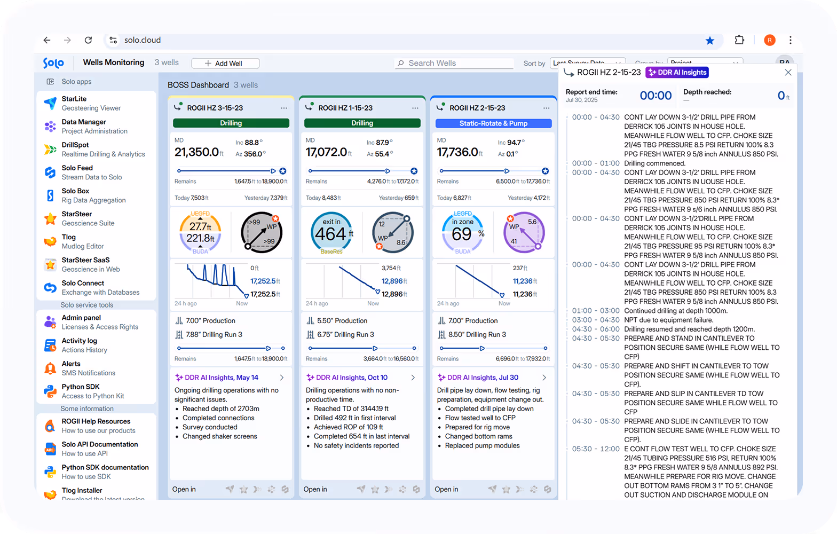The width and height of the screenshot is (837, 534).
Task: Open more options for ROGII HZ 2-15-23 card
Action: pyautogui.click(x=546, y=108)
